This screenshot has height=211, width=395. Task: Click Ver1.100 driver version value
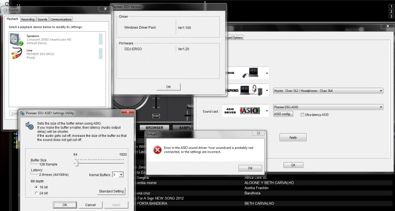184,28
